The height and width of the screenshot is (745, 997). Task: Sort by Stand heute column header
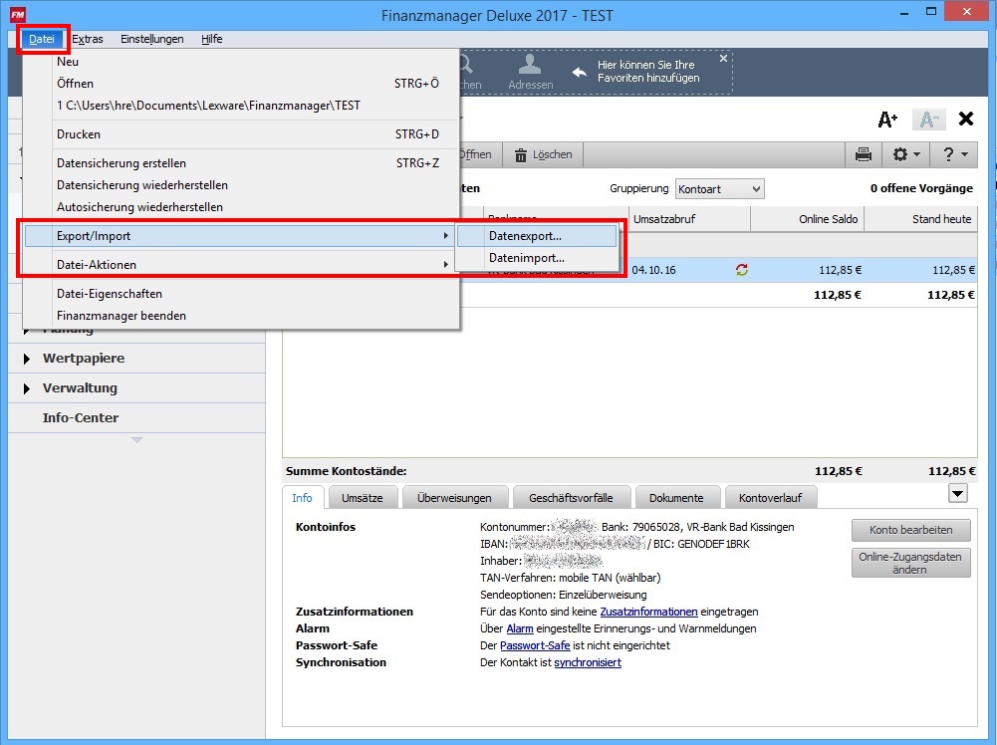[920, 219]
